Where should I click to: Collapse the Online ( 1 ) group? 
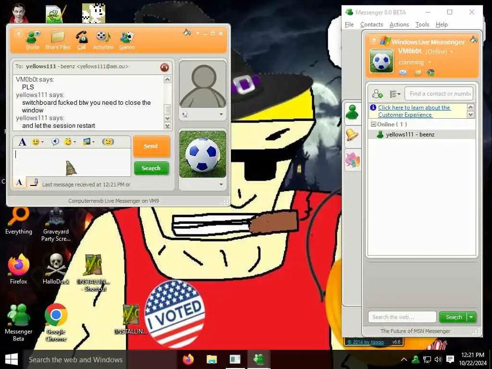click(373, 124)
